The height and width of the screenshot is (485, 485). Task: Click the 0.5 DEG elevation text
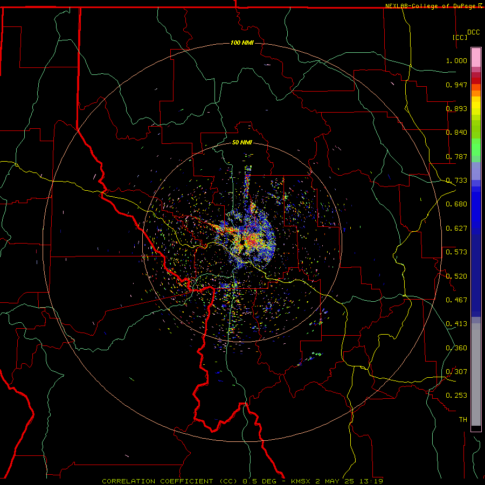pos(260,481)
